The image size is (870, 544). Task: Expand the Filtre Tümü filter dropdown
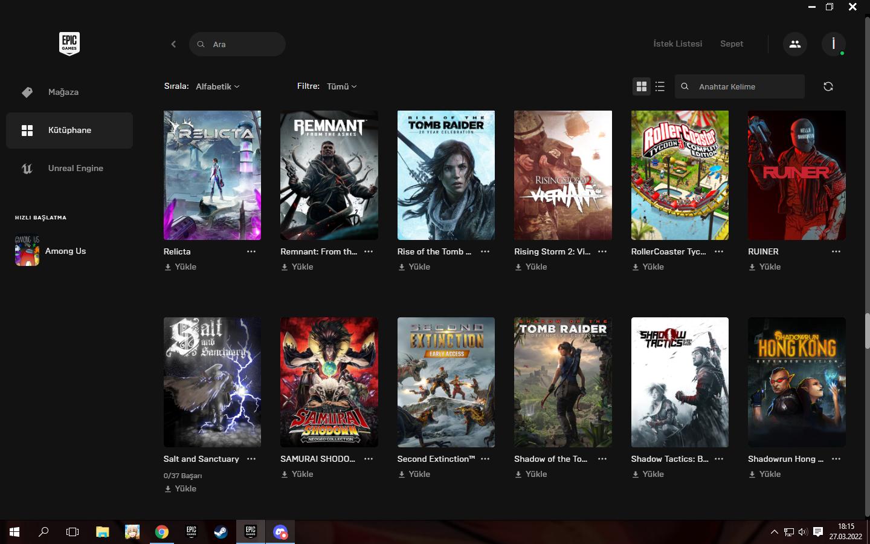pos(342,86)
